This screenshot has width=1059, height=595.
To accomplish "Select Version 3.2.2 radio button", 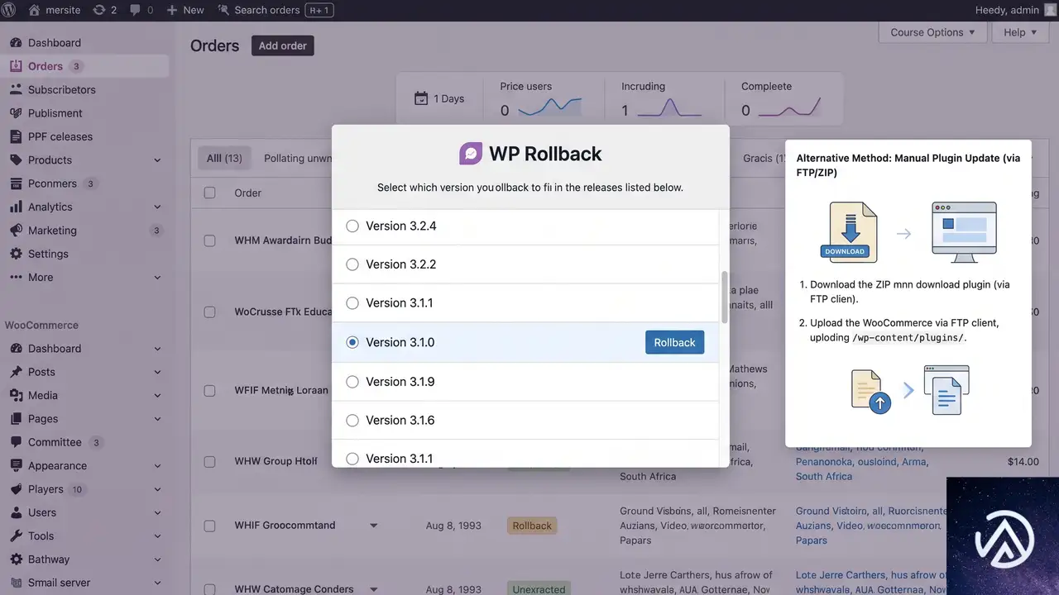I will pos(352,264).
